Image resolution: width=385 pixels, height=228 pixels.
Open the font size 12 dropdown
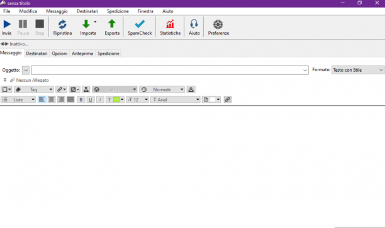(x=137, y=100)
